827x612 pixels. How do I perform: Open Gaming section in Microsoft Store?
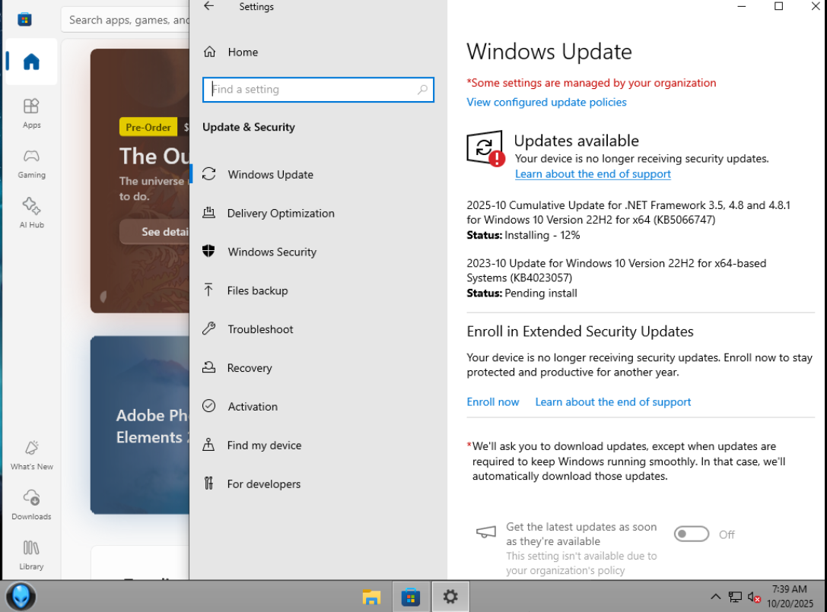click(x=32, y=163)
